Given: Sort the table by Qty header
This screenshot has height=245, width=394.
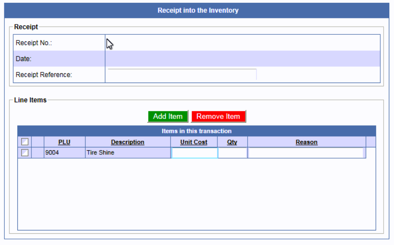Looking at the screenshot, I should coord(232,142).
